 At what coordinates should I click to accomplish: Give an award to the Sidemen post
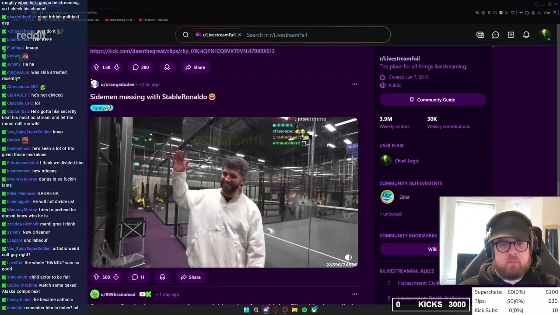coord(162,277)
